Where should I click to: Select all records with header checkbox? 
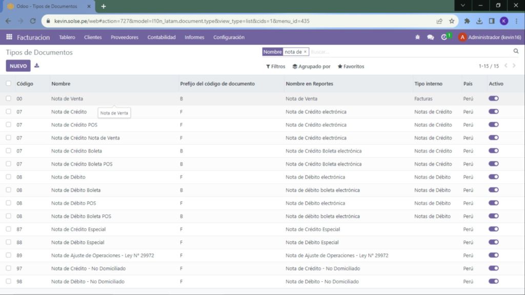point(9,83)
